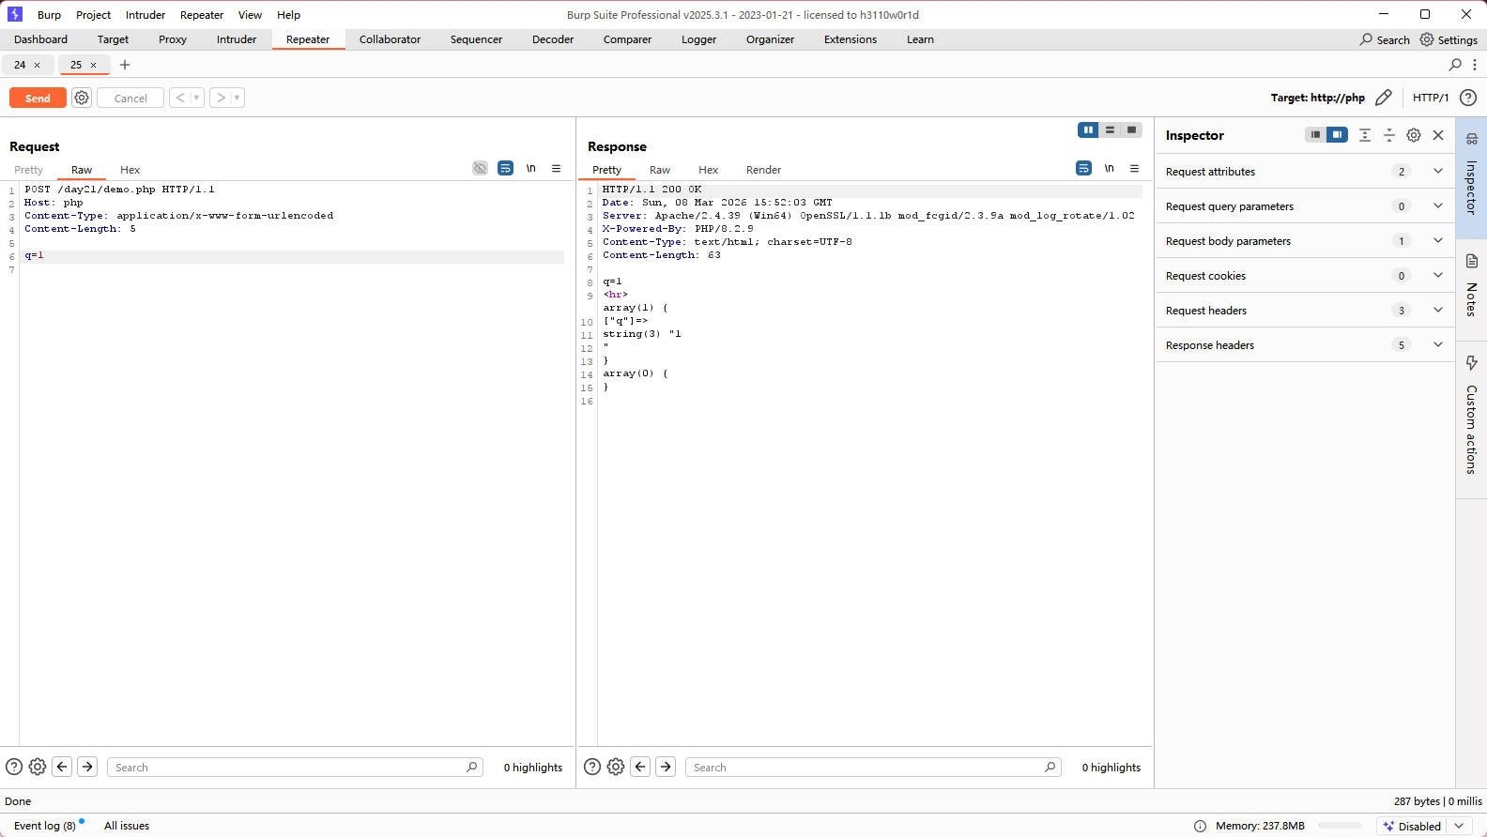
Task: Open Response search settings gear
Action: coord(616,767)
